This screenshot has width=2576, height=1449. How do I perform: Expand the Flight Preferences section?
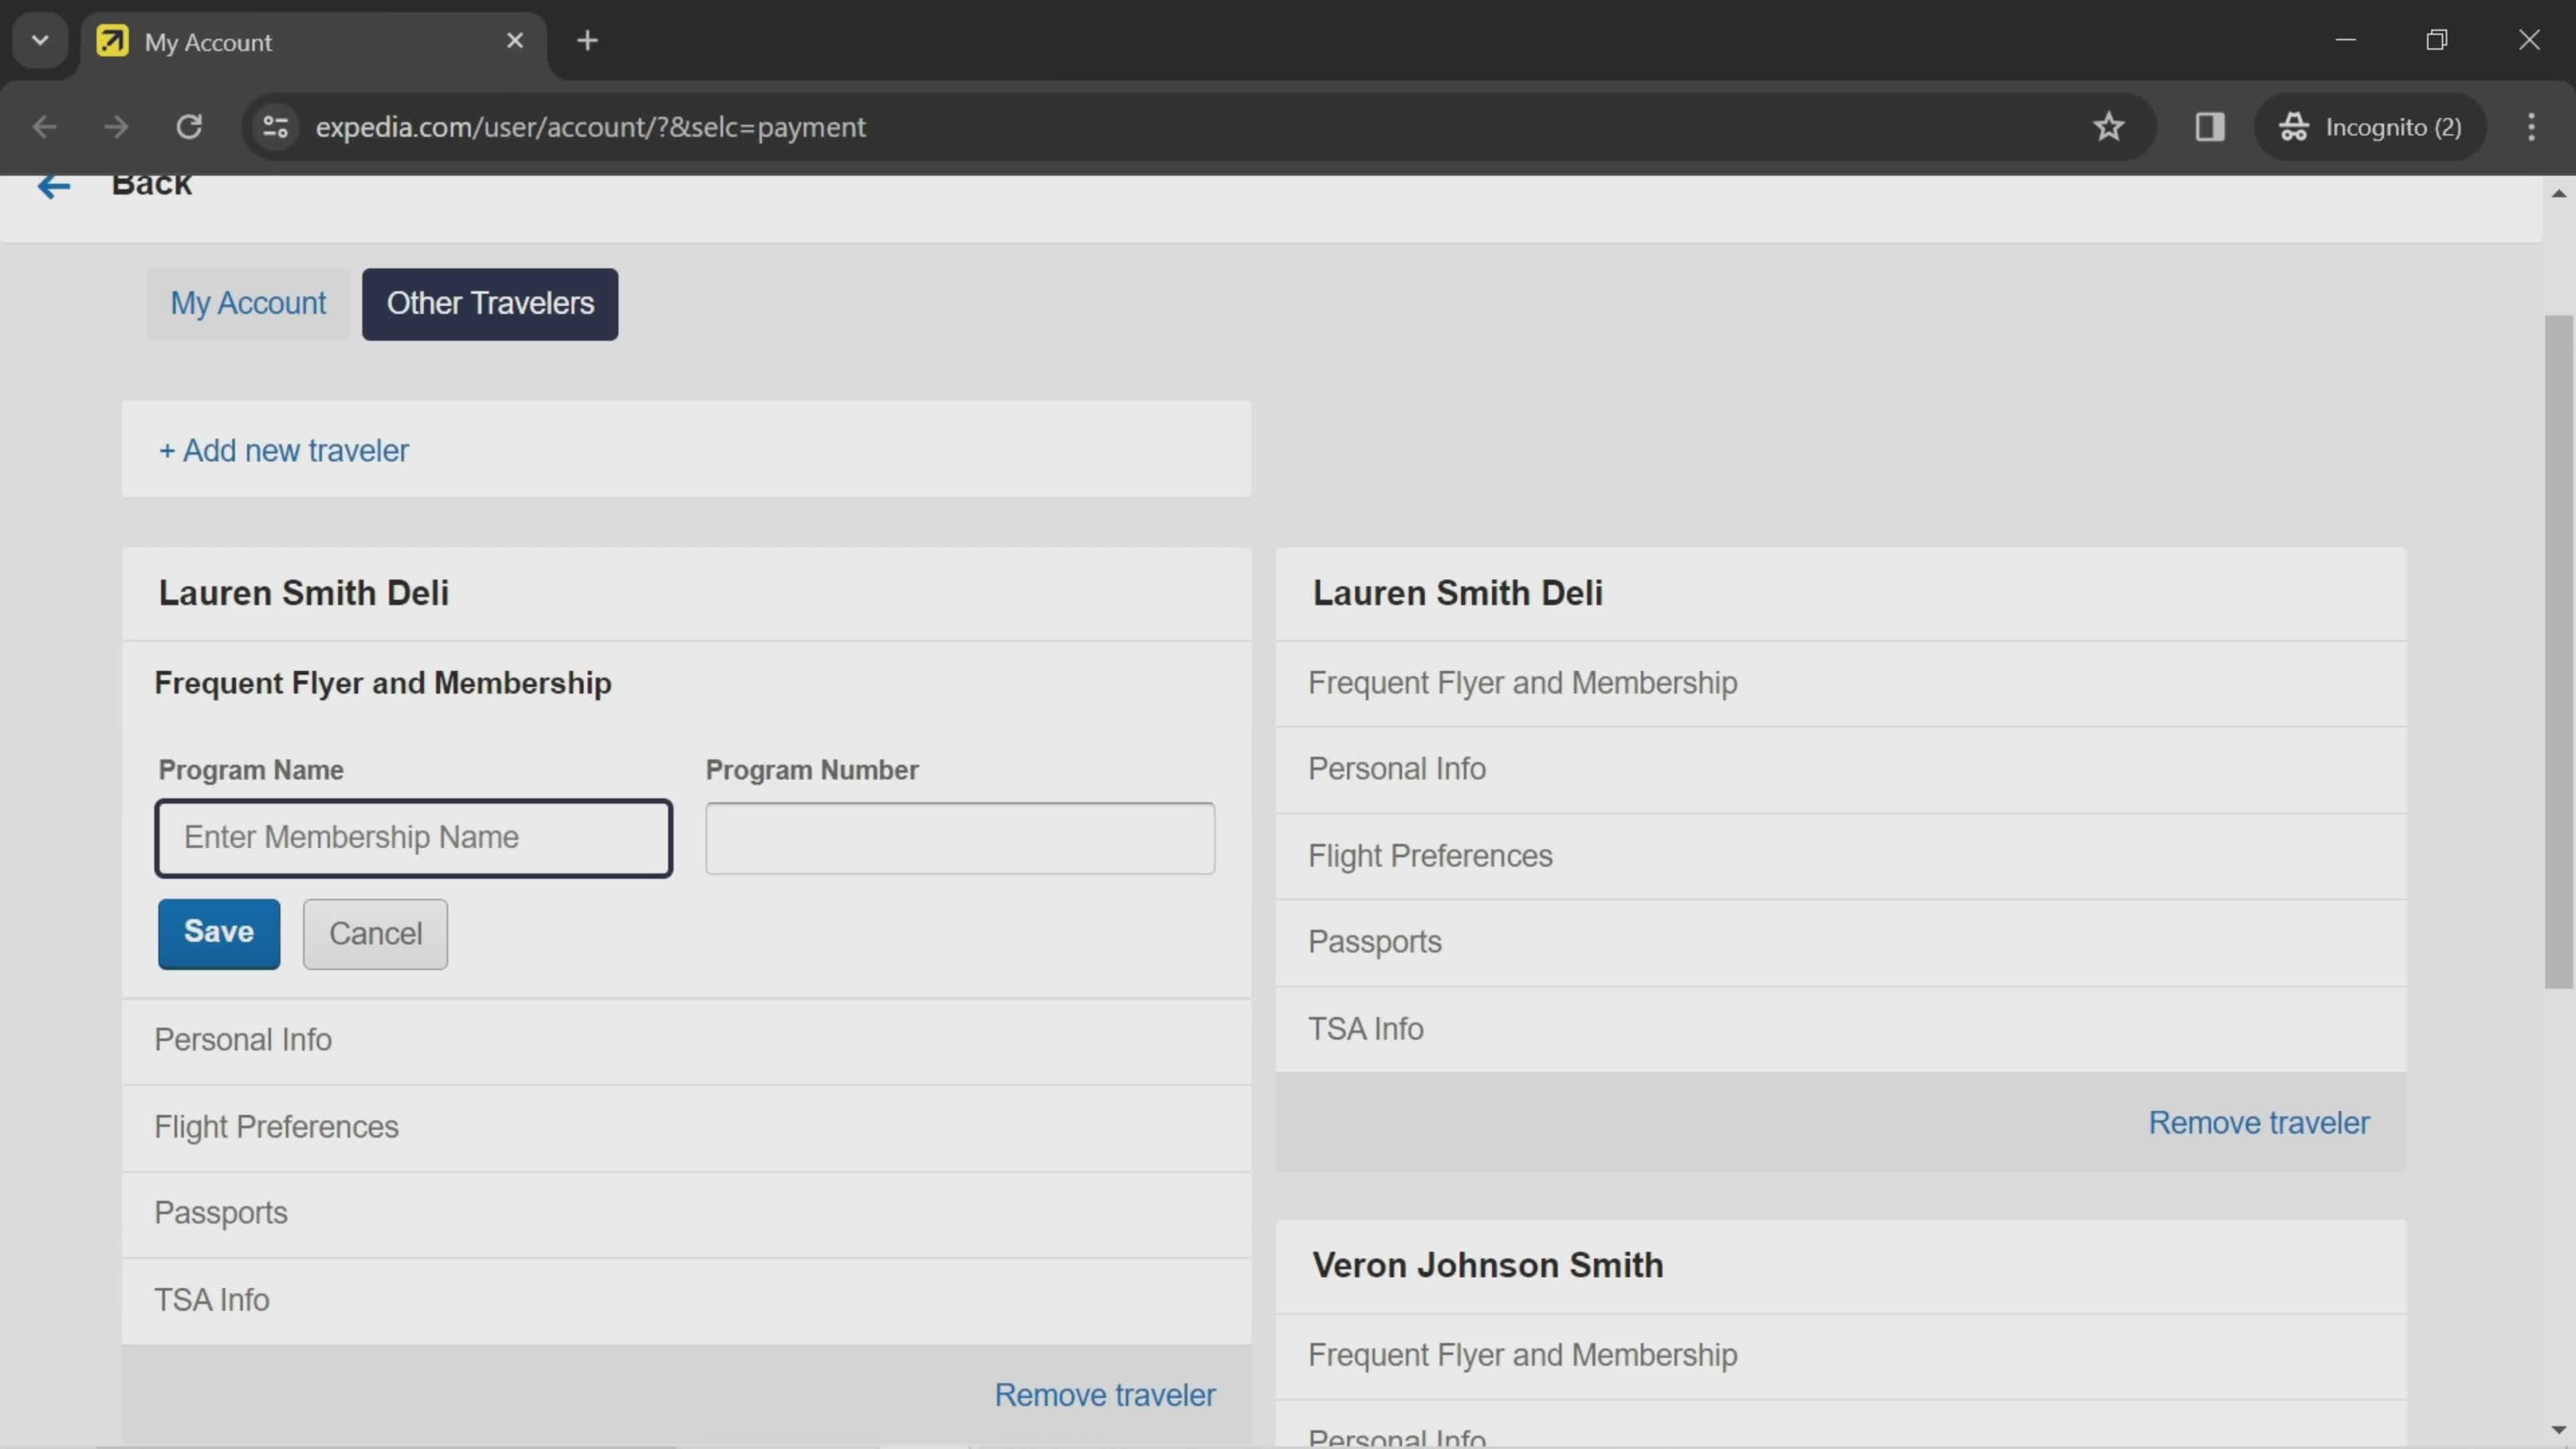(x=276, y=1127)
